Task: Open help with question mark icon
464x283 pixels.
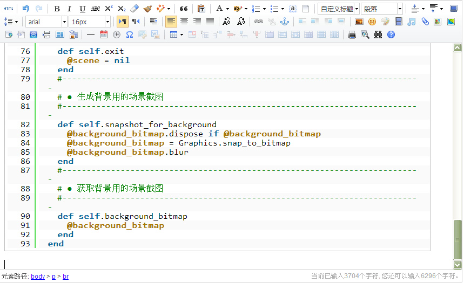Action: point(391,34)
